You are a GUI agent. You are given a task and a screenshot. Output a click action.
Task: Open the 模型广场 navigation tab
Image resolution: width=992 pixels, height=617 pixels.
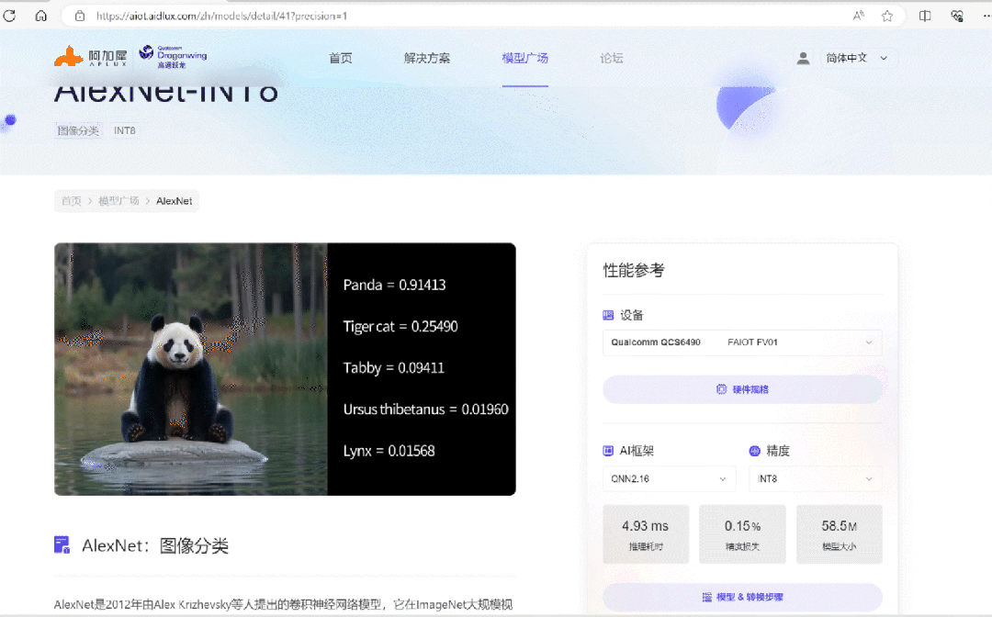525,58
